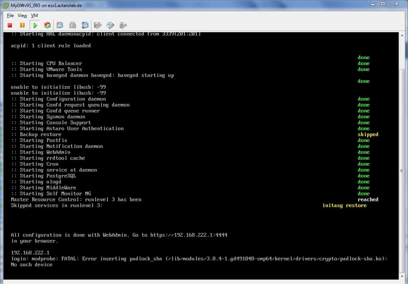The image size is (408, 284).
Task: Click the 'login:' prompt text
Action: click(x=20, y=259)
